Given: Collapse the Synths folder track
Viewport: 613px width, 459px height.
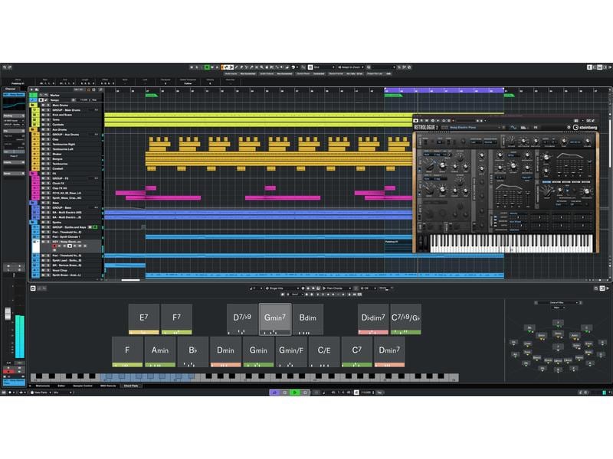Looking at the screenshot, I should [33, 222].
